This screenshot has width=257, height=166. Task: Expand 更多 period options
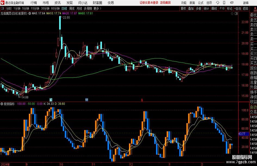pos(97,8)
